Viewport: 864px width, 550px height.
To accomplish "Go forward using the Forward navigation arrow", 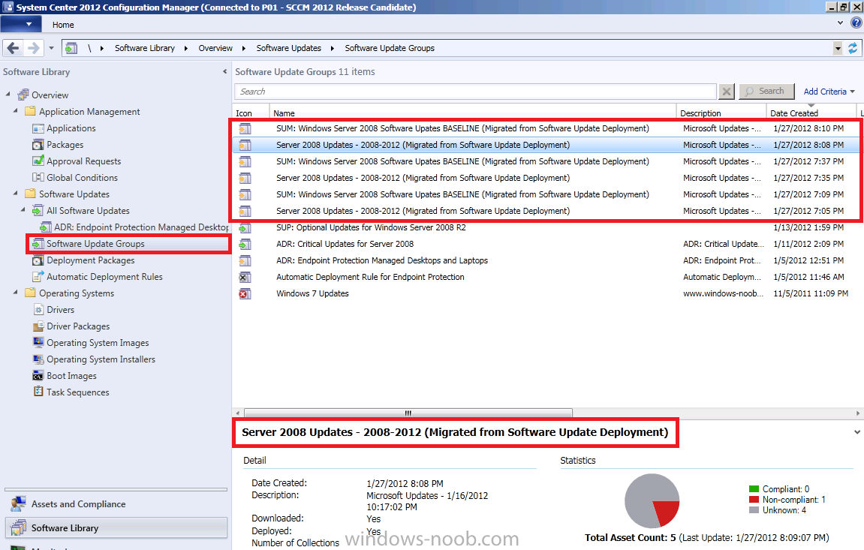I will pos(33,49).
